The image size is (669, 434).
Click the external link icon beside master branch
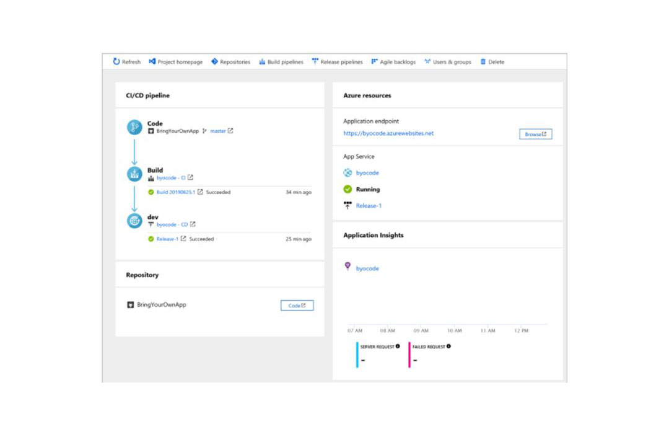pos(230,131)
